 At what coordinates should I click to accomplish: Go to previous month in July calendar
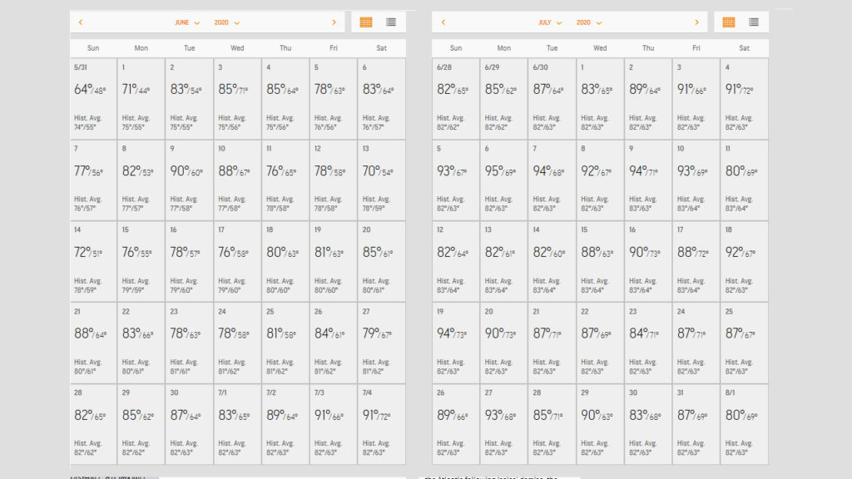pos(443,22)
